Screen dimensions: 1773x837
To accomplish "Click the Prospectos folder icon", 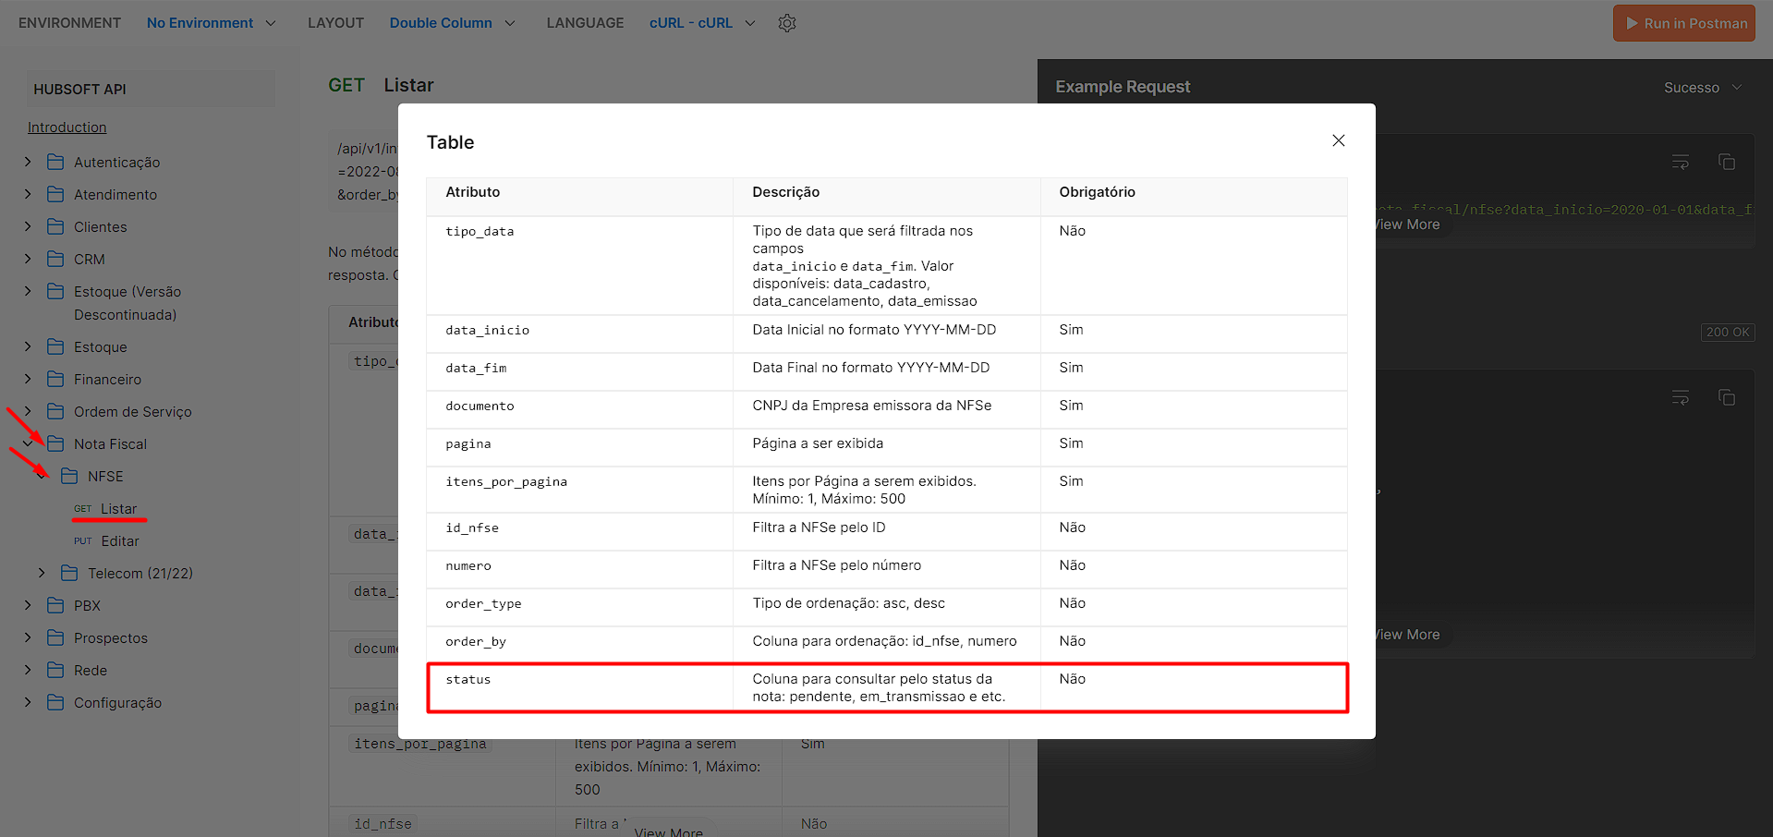I will pos(55,637).
